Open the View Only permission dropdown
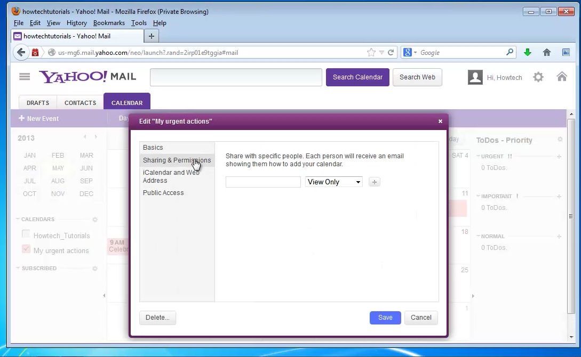The width and height of the screenshot is (581, 357). point(333,182)
